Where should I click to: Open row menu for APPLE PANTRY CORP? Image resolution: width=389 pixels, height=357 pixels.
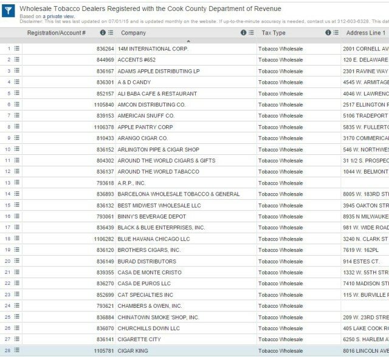tap(16, 127)
